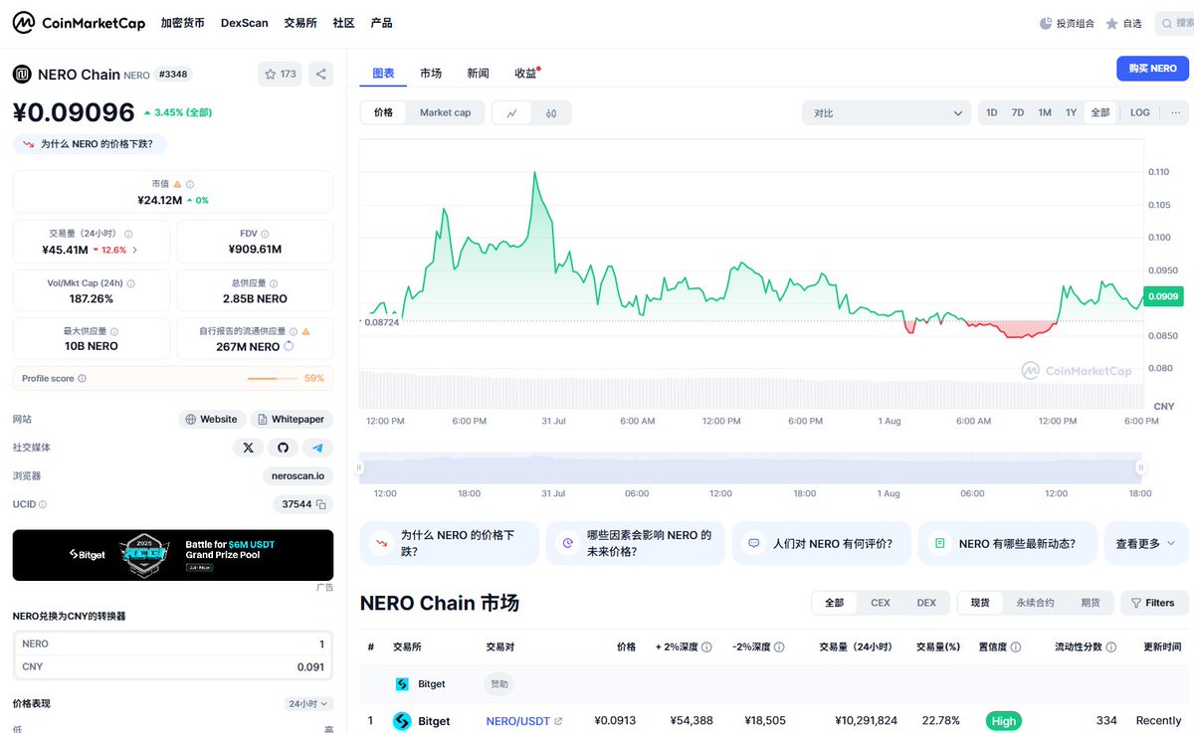Screen dimensions: 1194x733
Task: Focus the search box in the header
Action: tap(1174, 23)
